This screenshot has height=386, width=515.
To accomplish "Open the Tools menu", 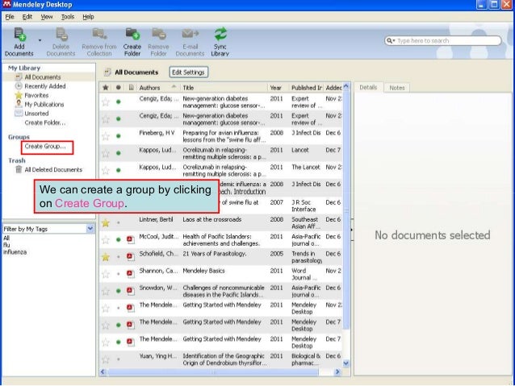I will click(67, 16).
